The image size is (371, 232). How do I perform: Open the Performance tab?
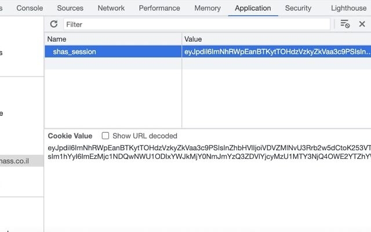pos(159,8)
